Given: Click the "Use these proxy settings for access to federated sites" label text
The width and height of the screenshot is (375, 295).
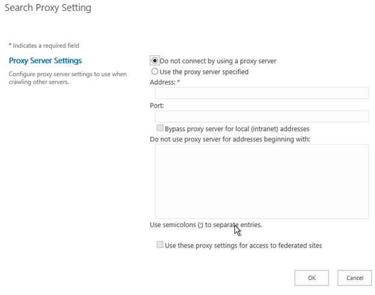Looking at the screenshot, I should [243, 245].
